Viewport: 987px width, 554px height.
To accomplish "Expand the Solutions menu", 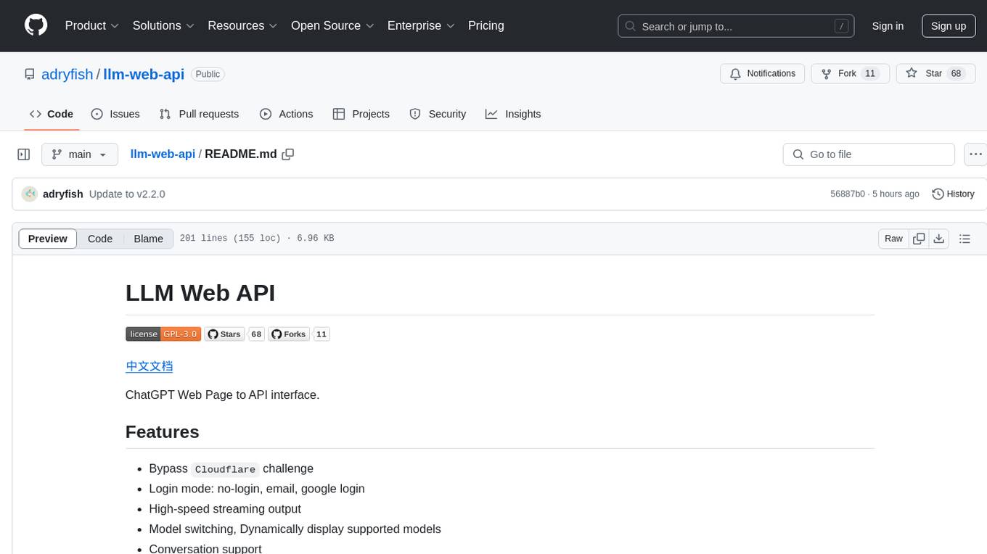I will click(x=163, y=25).
